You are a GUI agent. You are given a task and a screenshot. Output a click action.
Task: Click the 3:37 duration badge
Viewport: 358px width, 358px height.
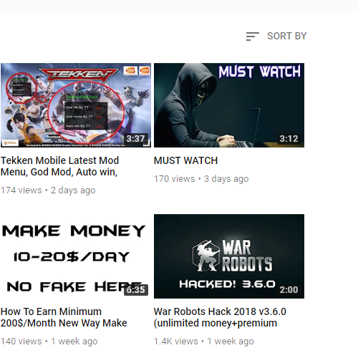(x=135, y=139)
